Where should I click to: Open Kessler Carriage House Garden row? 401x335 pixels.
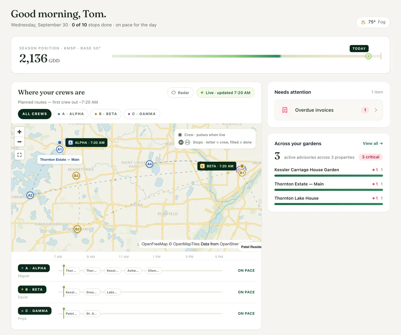(329, 172)
